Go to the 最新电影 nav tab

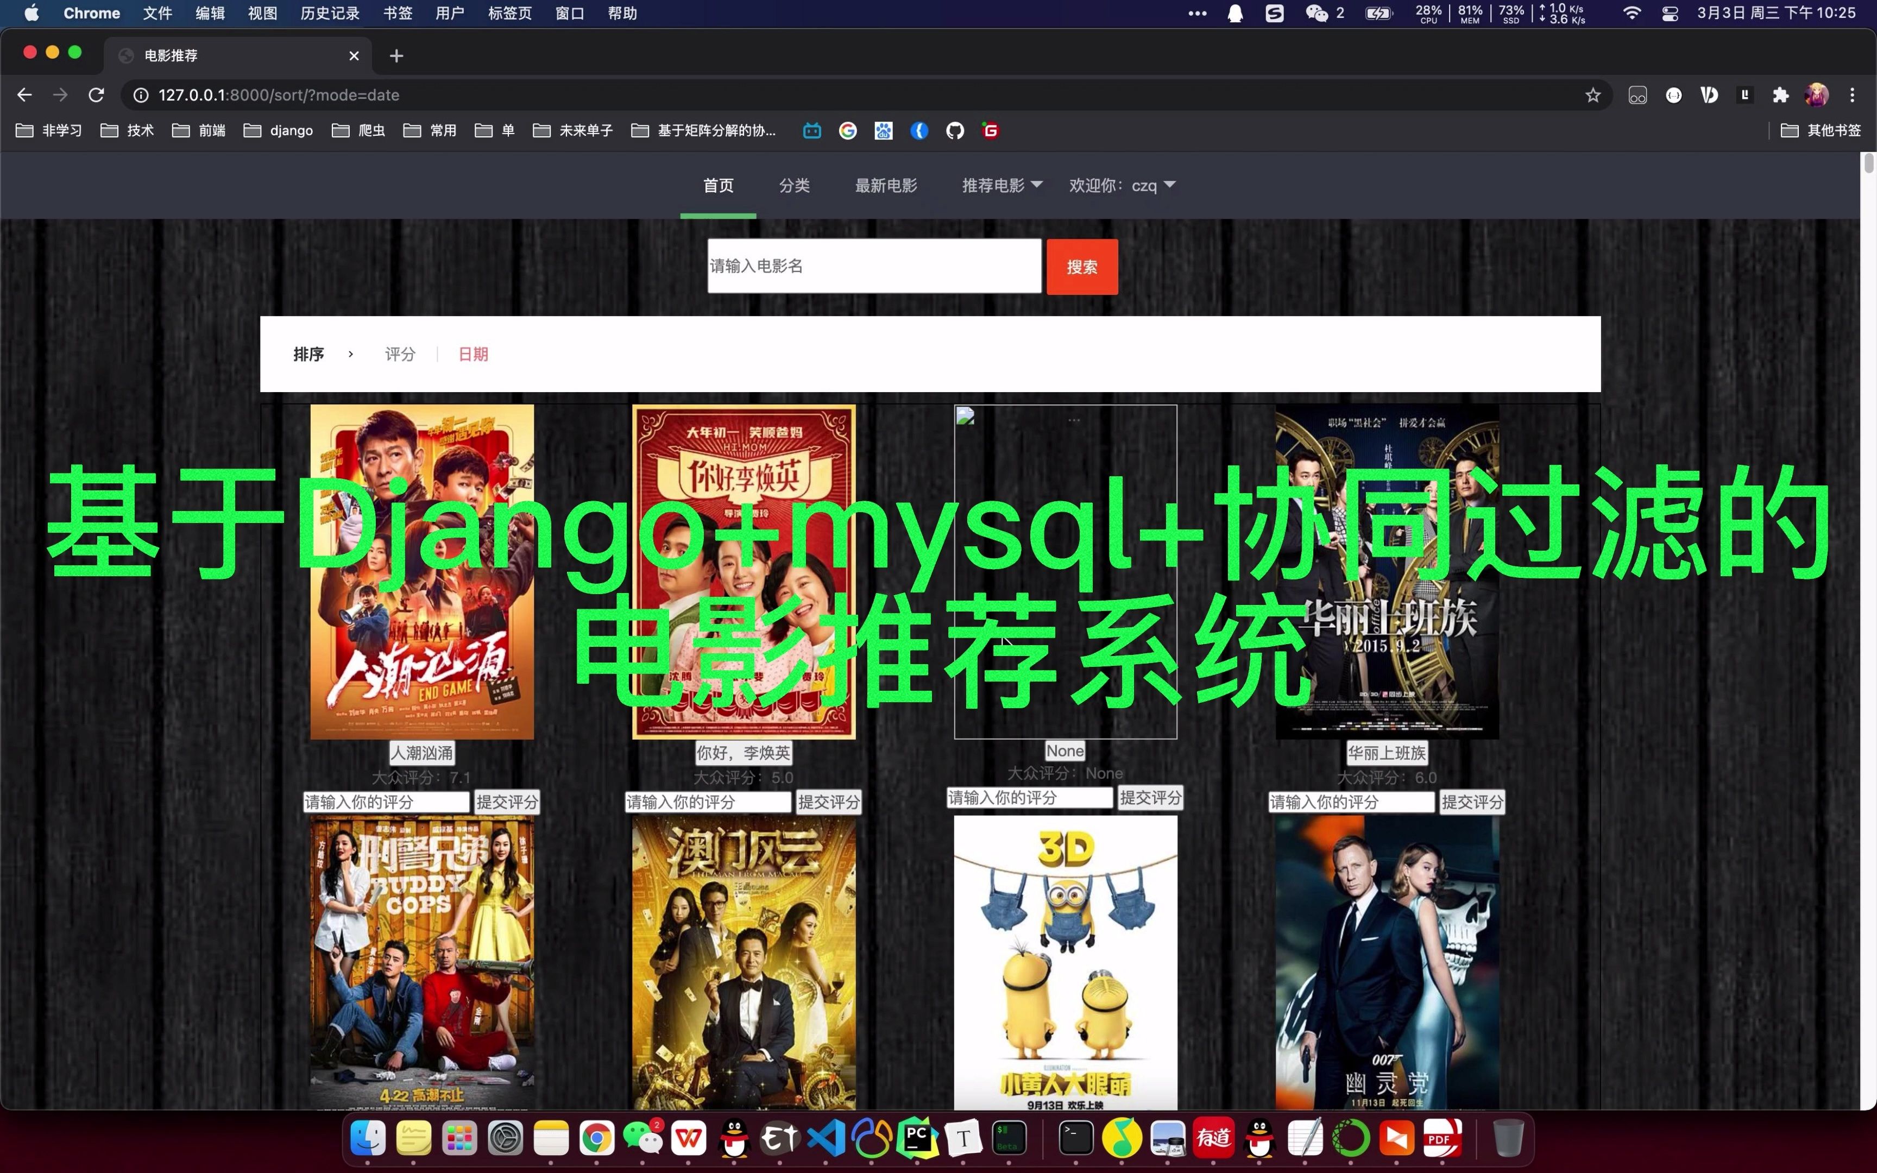[x=886, y=185]
